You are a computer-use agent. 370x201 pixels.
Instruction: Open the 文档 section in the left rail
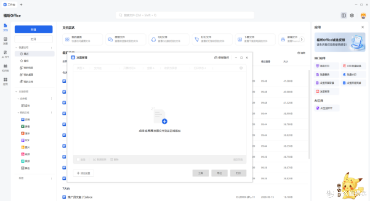5,27
